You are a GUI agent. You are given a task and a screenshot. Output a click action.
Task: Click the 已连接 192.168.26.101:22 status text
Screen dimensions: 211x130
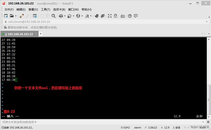coord(17,127)
